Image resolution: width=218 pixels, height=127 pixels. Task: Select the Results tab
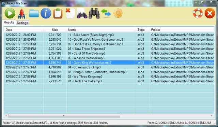coord(9,23)
